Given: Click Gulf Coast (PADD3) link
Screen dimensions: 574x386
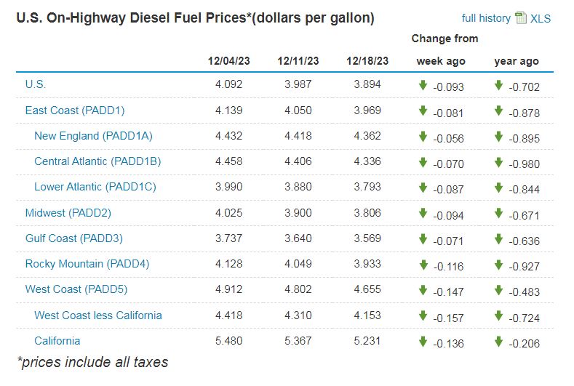Looking at the screenshot, I should click(x=74, y=238).
